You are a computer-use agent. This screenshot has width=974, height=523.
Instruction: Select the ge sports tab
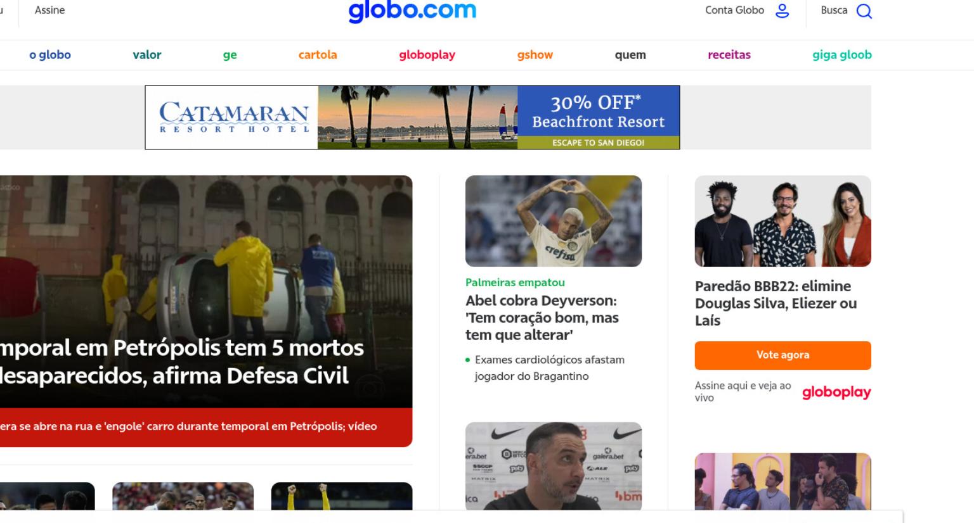click(230, 55)
